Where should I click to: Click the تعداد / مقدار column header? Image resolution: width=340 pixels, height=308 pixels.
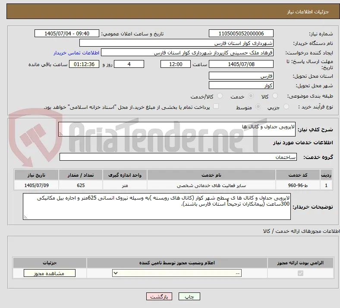tap(81, 175)
